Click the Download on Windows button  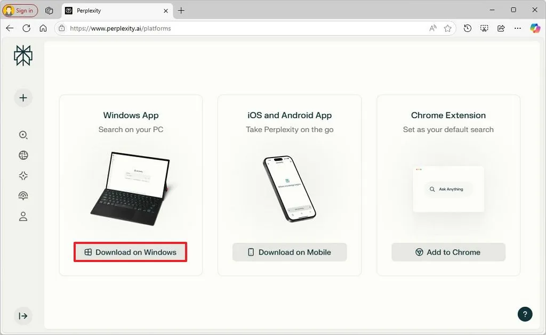tap(130, 252)
